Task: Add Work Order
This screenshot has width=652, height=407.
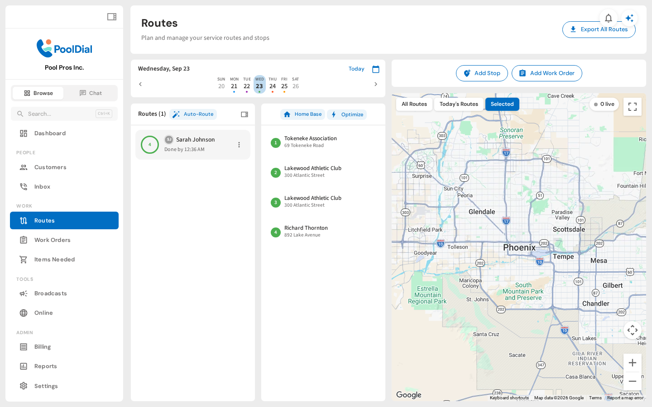Action: [547, 73]
